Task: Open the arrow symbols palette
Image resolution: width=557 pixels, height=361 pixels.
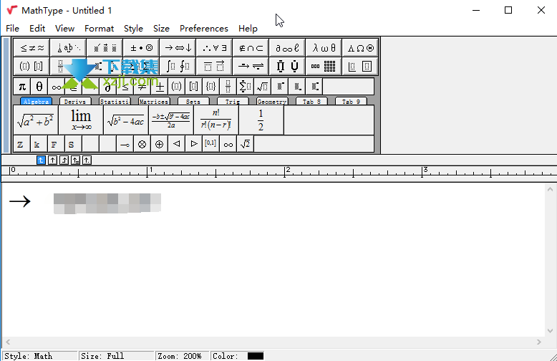Action: 178,48
